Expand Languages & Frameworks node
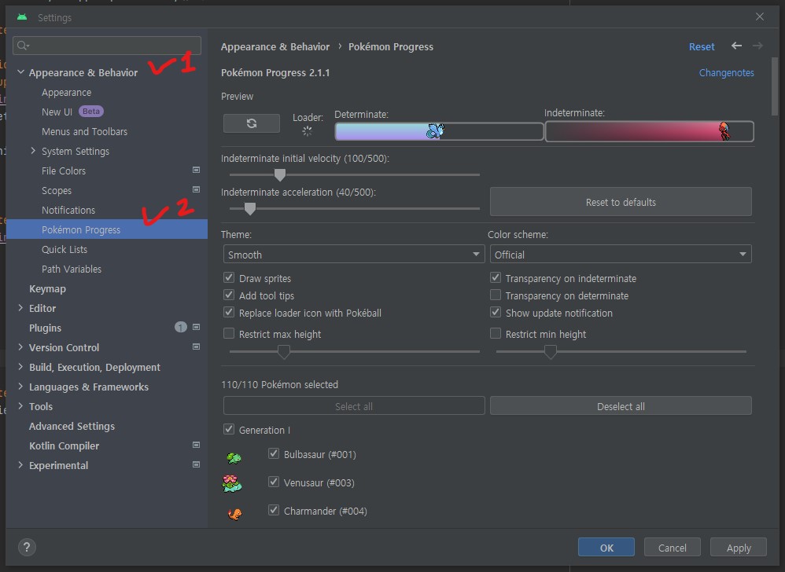Image resolution: width=785 pixels, height=572 pixels. point(20,387)
